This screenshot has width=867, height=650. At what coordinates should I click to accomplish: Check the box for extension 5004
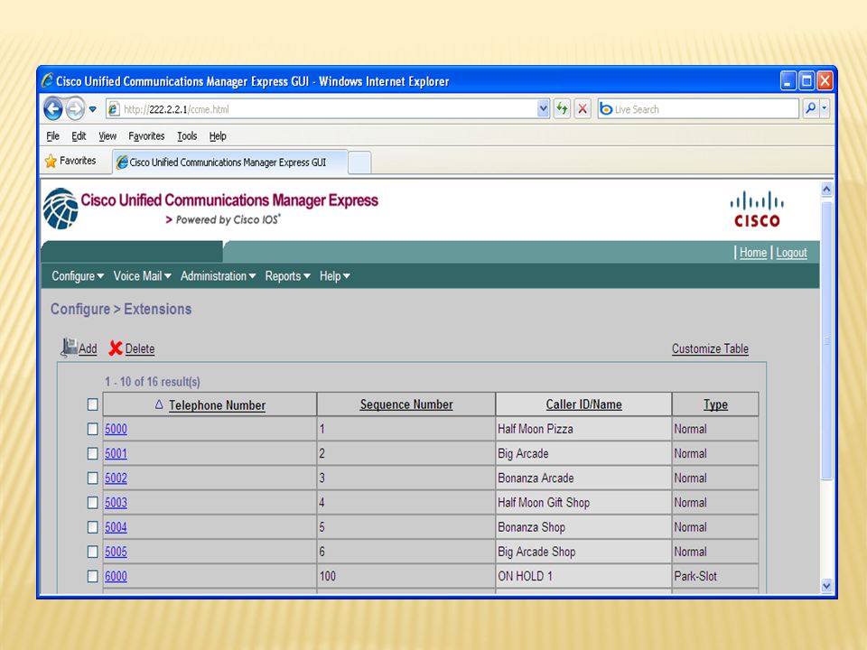pos(92,526)
